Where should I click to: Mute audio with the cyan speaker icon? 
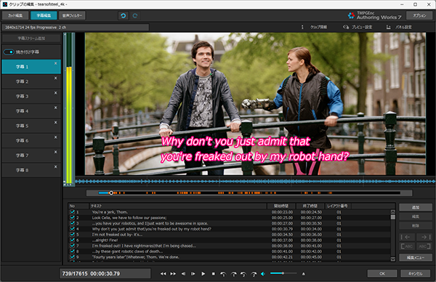263,274
